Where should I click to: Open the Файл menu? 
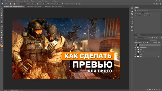coord(5,1)
